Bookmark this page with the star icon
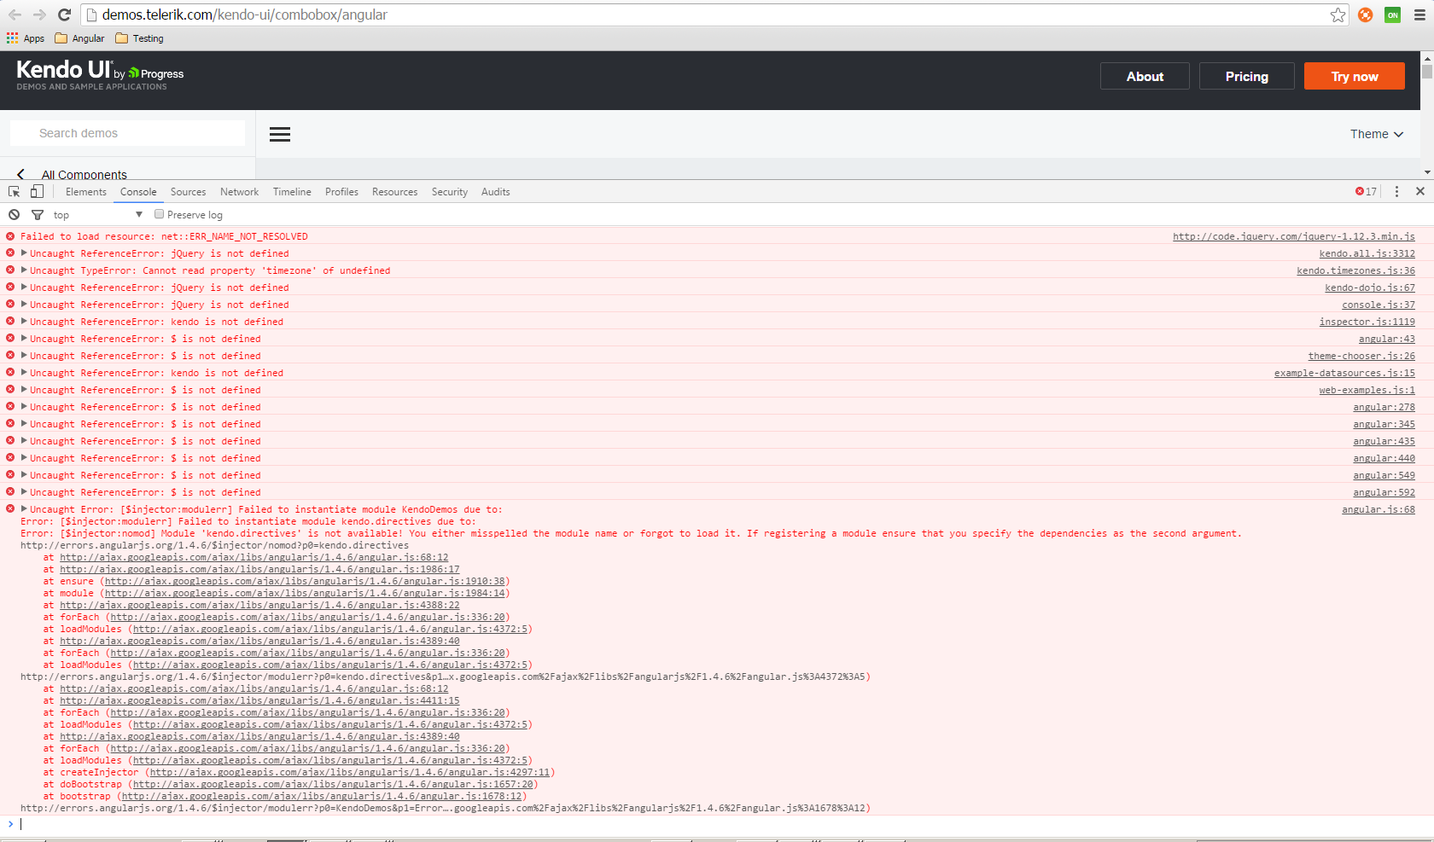This screenshot has height=842, width=1434. coord(1338,15)
